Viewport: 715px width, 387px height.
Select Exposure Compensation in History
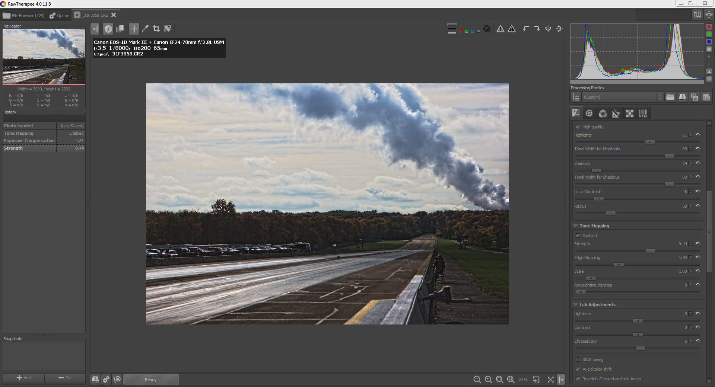[44, 141]
